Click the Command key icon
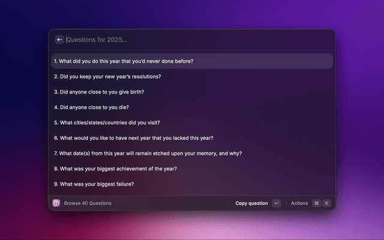Image resolution: width=384 pixels, height=240 pixels. 316,203
